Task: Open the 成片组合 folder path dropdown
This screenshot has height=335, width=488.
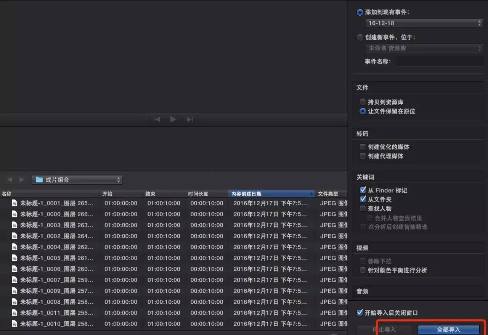Action: pyautogui.click(x=77, y=180)
